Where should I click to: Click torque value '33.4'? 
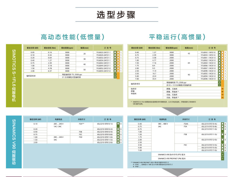[154, 79]
